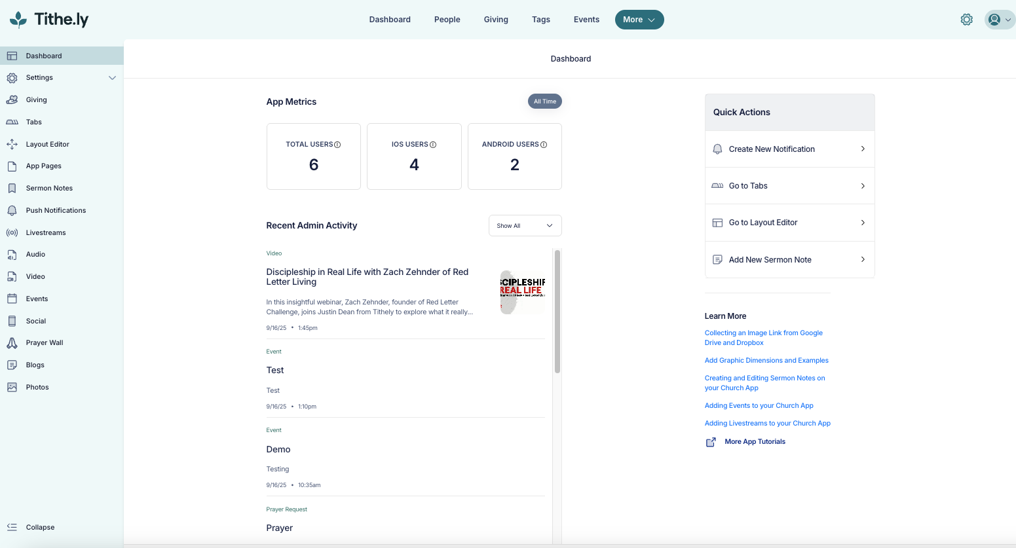Open People in top navigation
This screenshot has height=548, width=1016.
447,20
